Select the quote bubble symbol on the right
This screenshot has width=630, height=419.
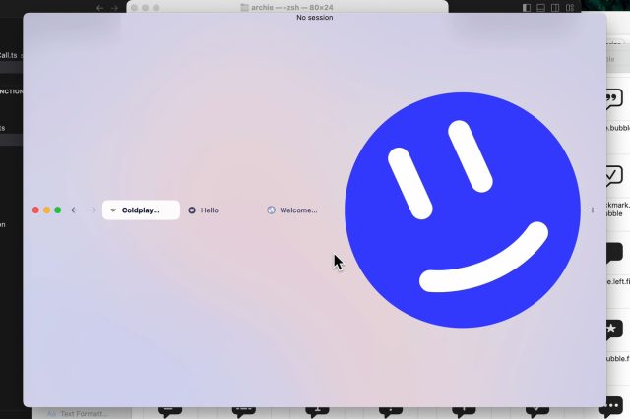[612, 99]
